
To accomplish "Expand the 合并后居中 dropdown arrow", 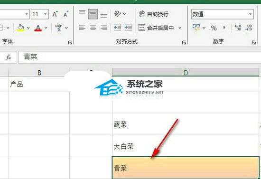I will pyautogui.click(x=180, y=28).
